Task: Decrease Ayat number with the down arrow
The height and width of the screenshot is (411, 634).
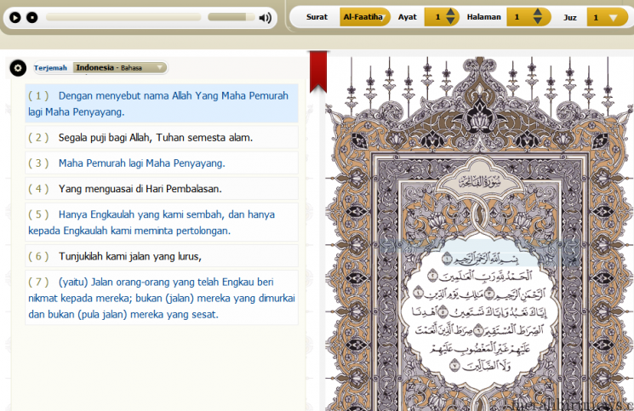Action: click(x=450, y=21)
